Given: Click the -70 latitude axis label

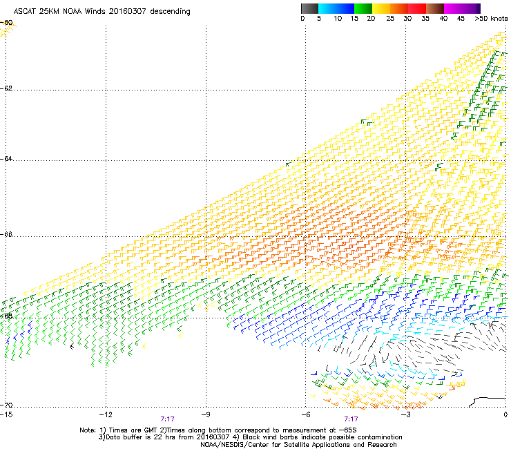Looking at the screenshot, I should tap(6, 405).
